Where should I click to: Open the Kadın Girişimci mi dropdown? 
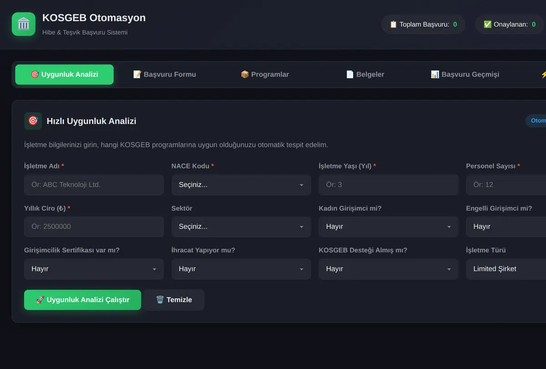tap(389, 227)
